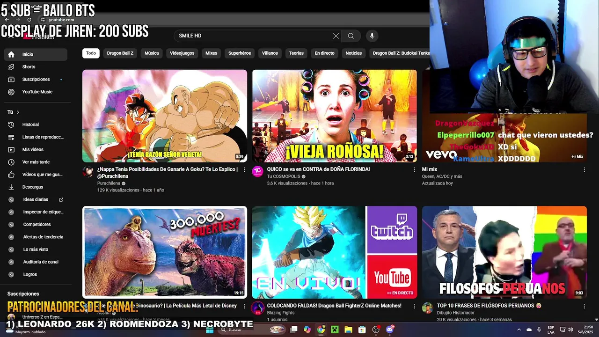Filter by Noticias chip

354,53
